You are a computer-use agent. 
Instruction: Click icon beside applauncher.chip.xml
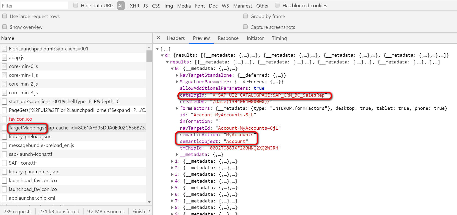click(x=4, y=198)
